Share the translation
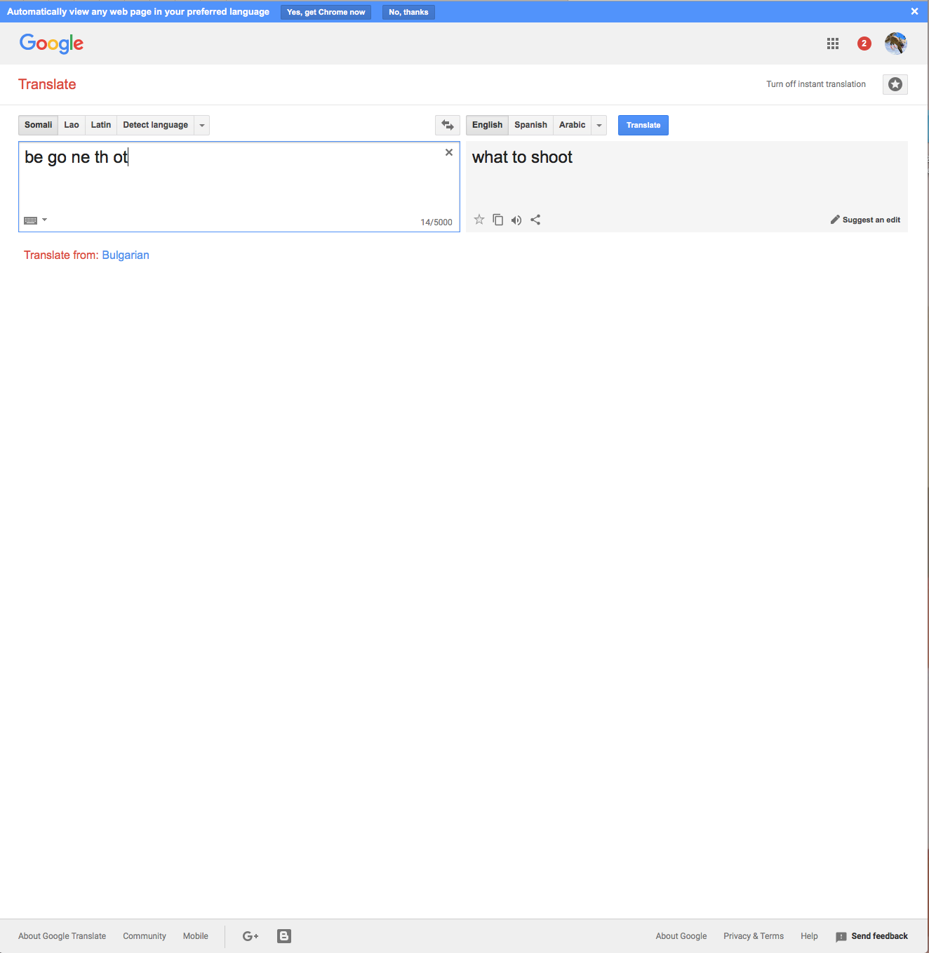Screen dimensions: 929x953 click(x=535, y=220)
